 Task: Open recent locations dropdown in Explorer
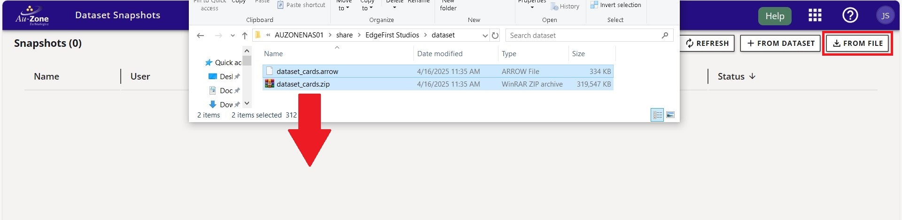233,36
